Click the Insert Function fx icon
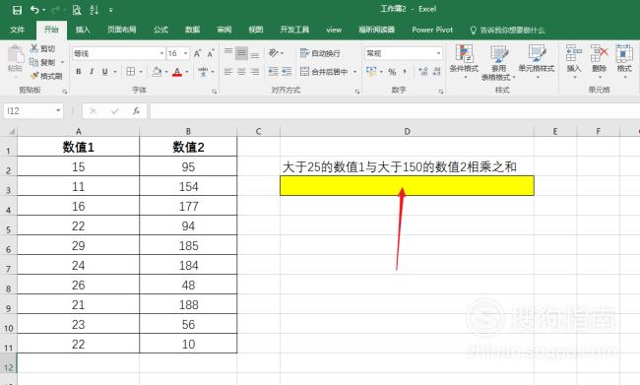This screenshot has height=385, width=640. (x=136, y=110)
